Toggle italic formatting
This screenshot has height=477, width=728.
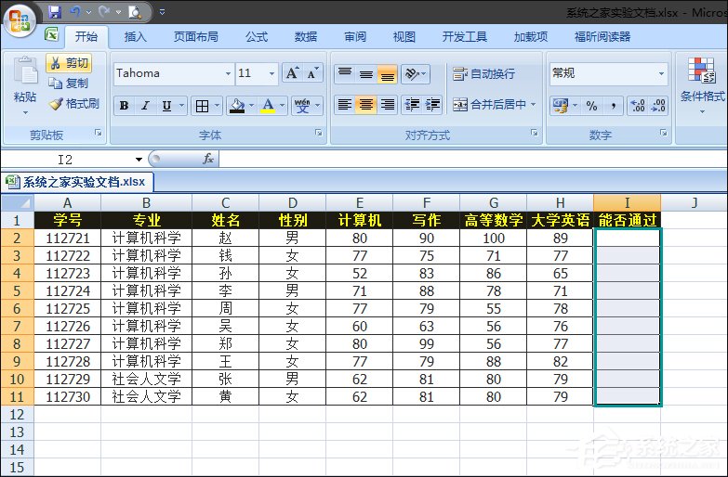coord(145,106)
